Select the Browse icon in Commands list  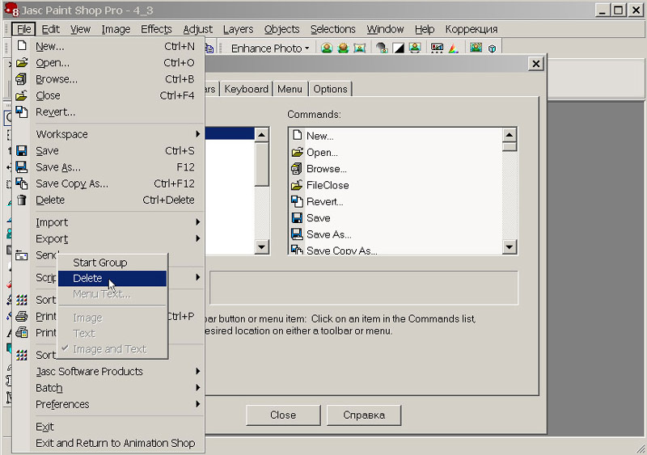(x=297, y=169)
